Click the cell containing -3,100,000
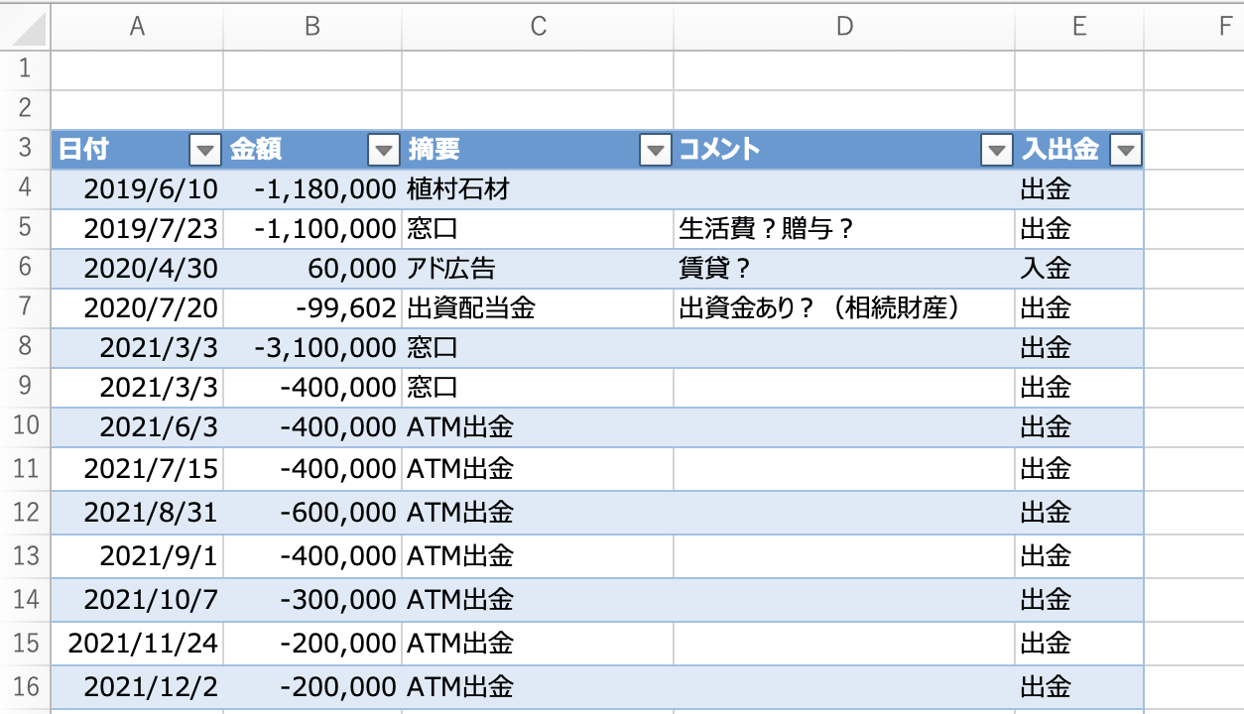 pos(312,347)
